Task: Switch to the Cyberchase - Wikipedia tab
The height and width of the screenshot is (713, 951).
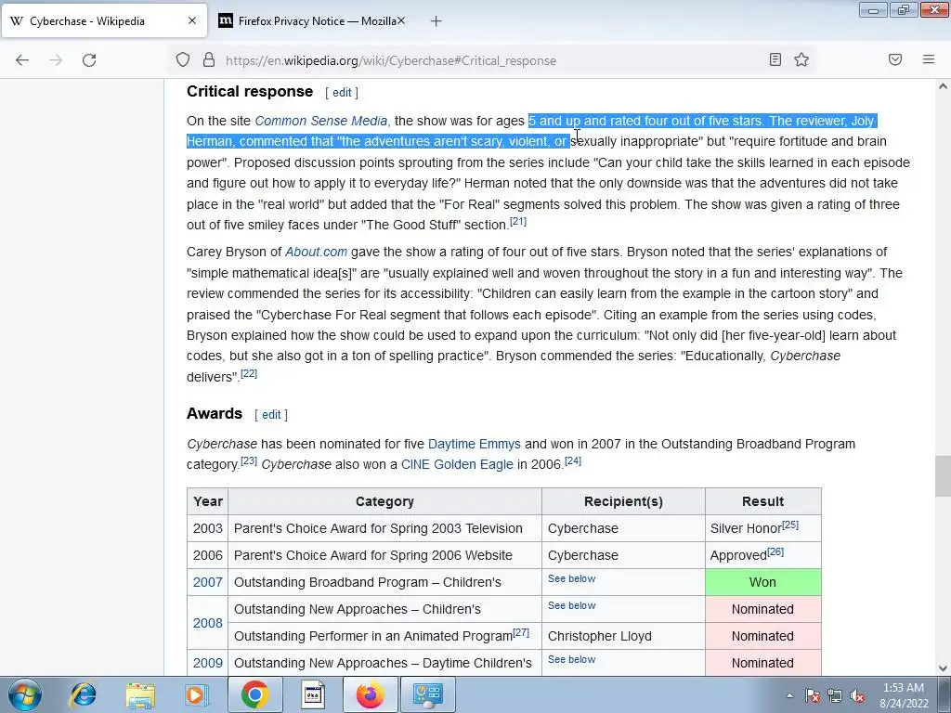Action: click(104, 20)
